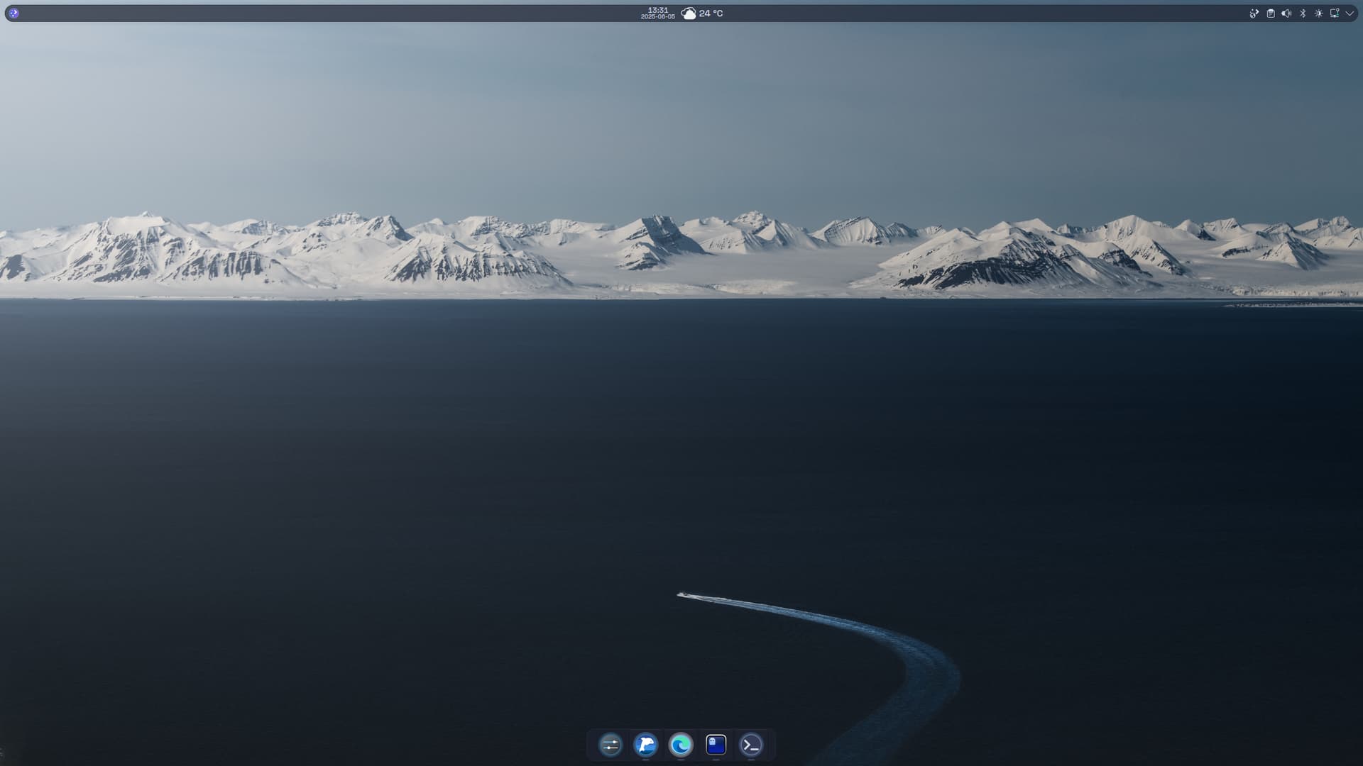Open the weather widget cloud icon
The height and width of the screenshot is (766, 1363).
688,13
